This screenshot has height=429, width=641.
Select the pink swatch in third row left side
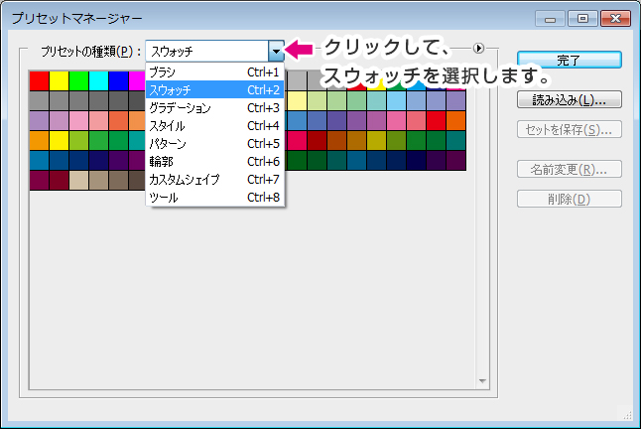(x=79, y=120)
